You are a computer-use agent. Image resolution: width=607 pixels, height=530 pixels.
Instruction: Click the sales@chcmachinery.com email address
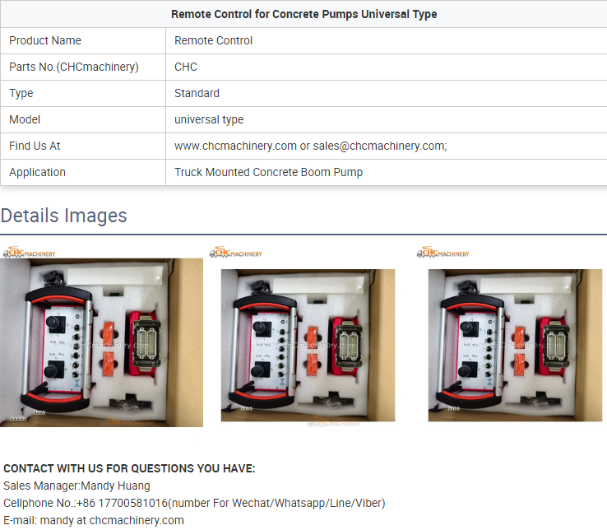point(378,146)
